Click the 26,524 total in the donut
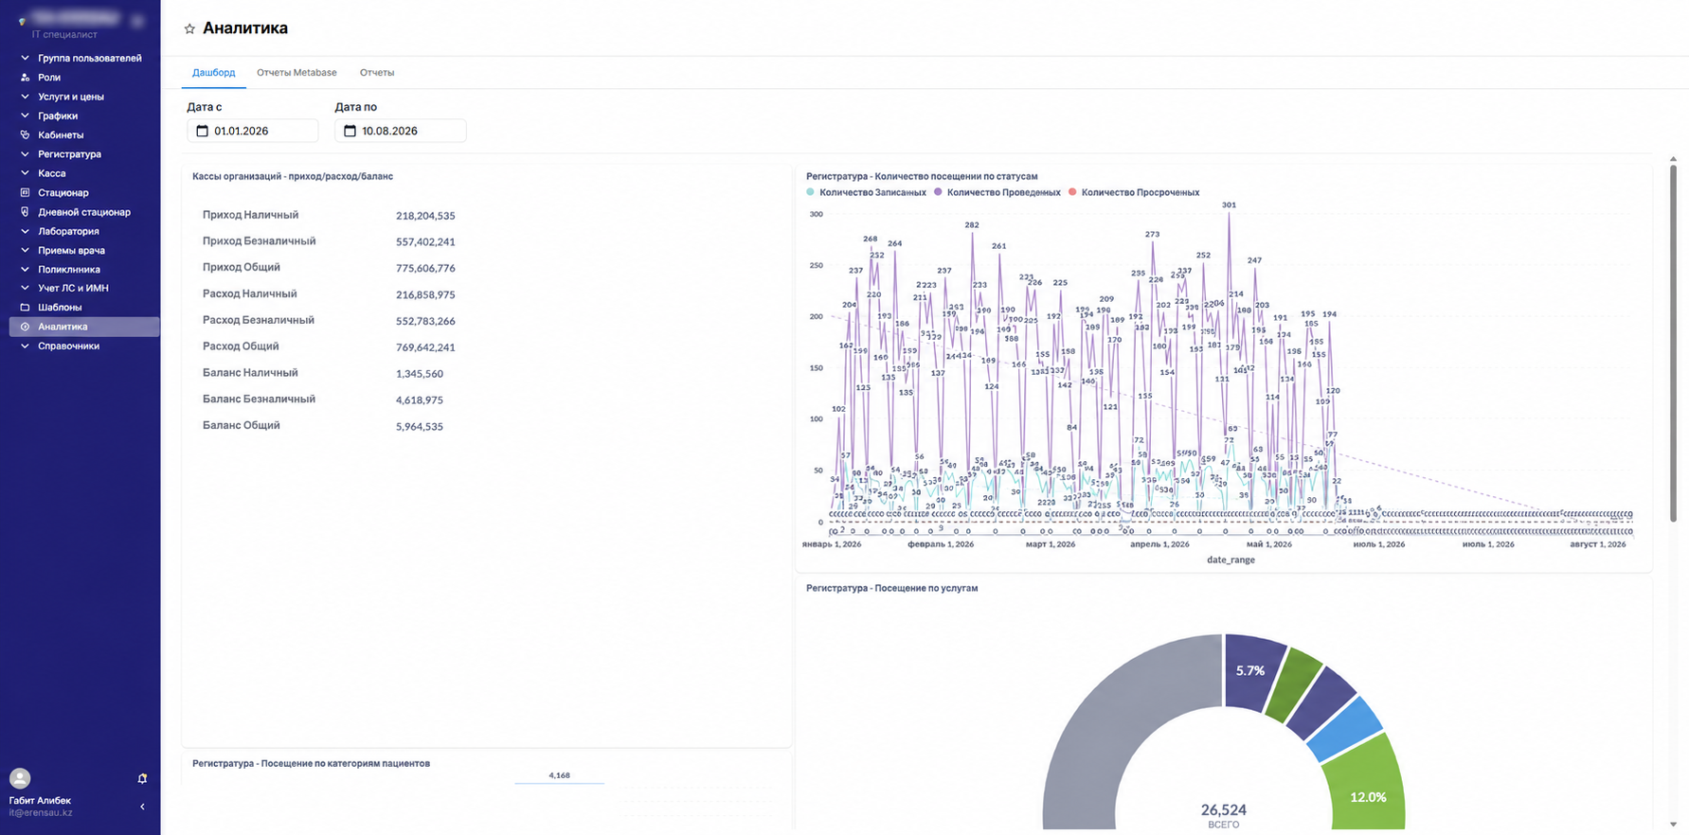 pos(1224,809)
